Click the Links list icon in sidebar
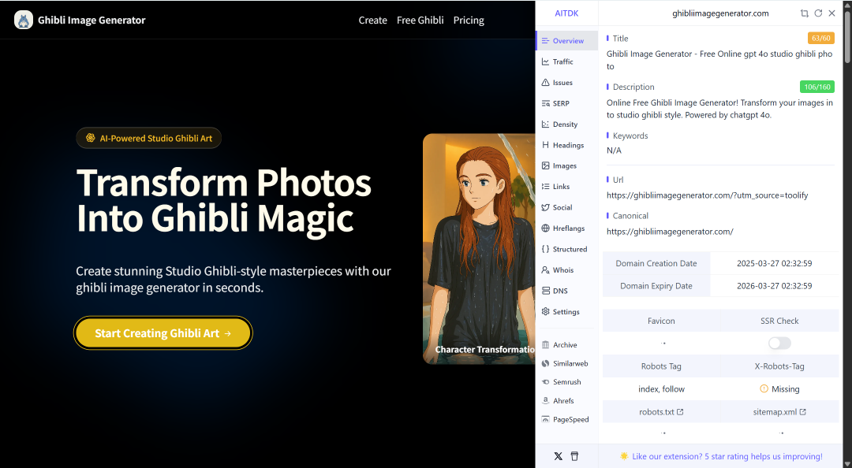The width and height of the screenshot is (852, 468). (546, 186)
